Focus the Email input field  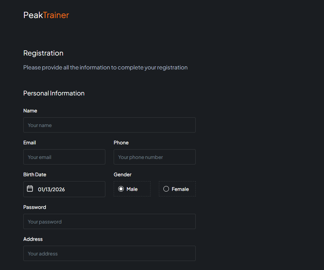point(64,157)
